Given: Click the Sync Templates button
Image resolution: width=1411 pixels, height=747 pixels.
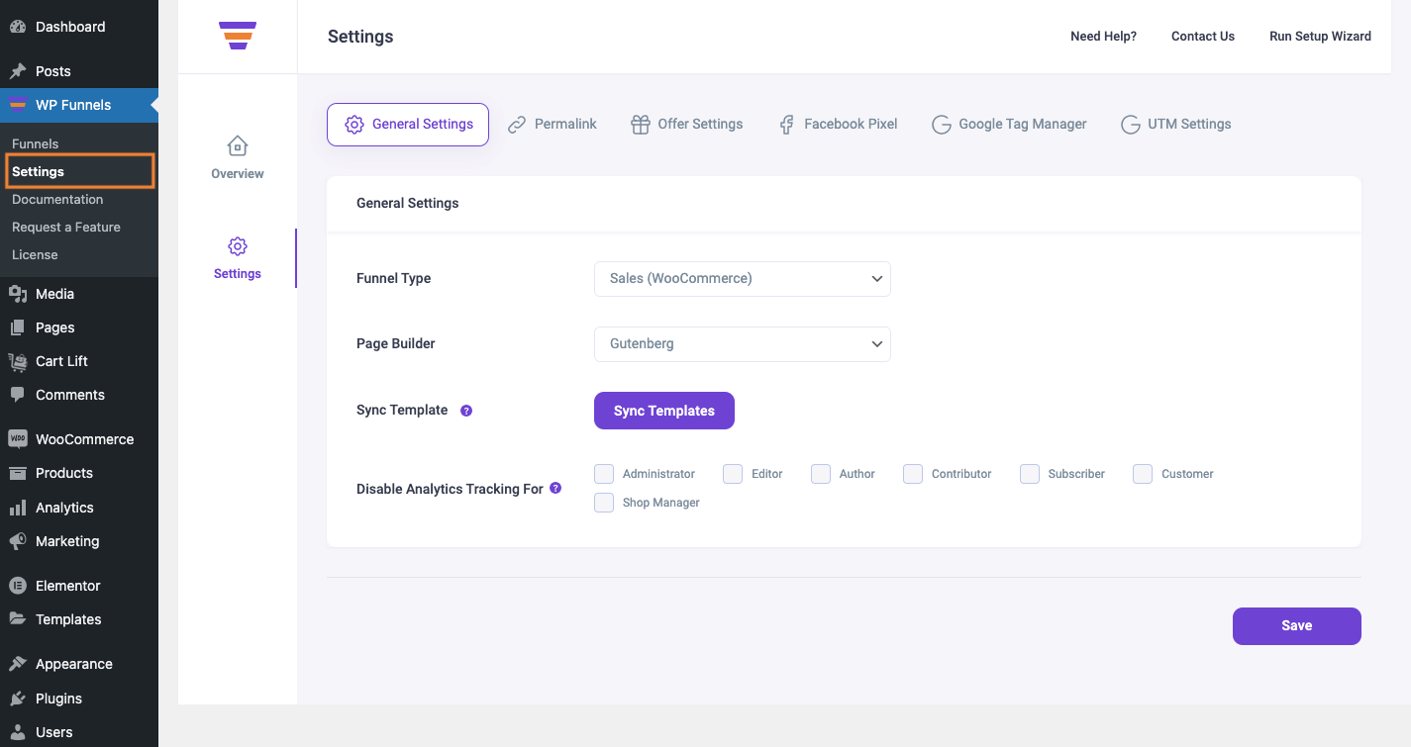Looking at the screenshot, I should click(x=664, y=411).
